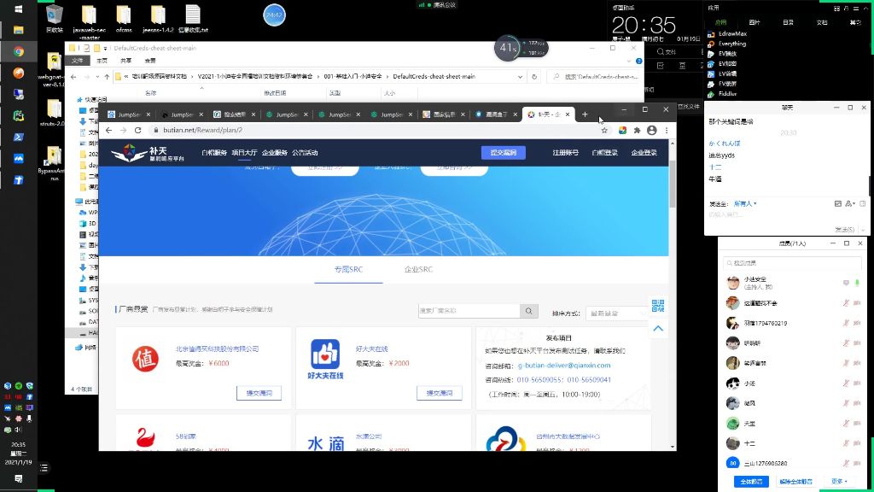
Task: Open a new Chrome tab with plus
Action: 585,114
